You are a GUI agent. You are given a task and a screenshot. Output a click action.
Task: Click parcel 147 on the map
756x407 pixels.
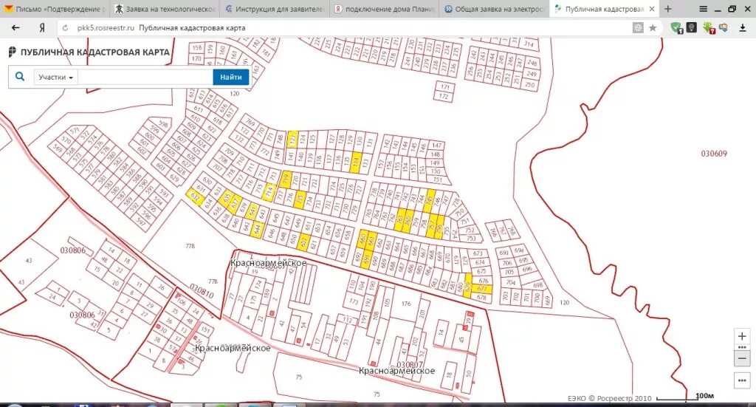(437, 146)
